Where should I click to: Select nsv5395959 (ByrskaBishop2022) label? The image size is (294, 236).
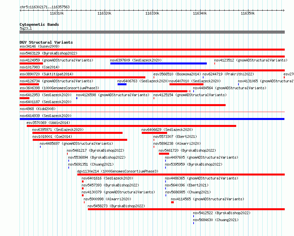(x=194, y=164)
